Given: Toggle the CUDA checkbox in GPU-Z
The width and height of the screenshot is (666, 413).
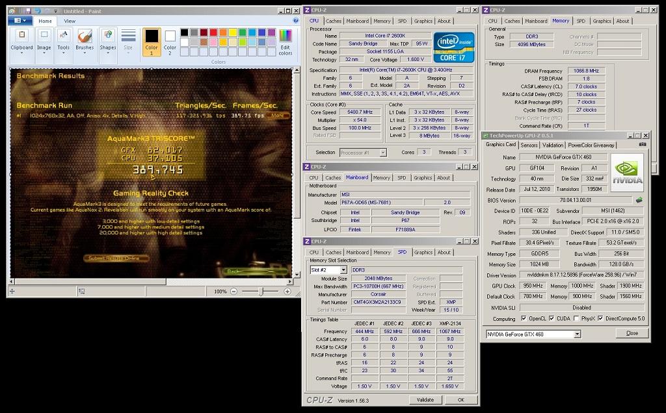Looking at the screenshot, I should (552, 318).
